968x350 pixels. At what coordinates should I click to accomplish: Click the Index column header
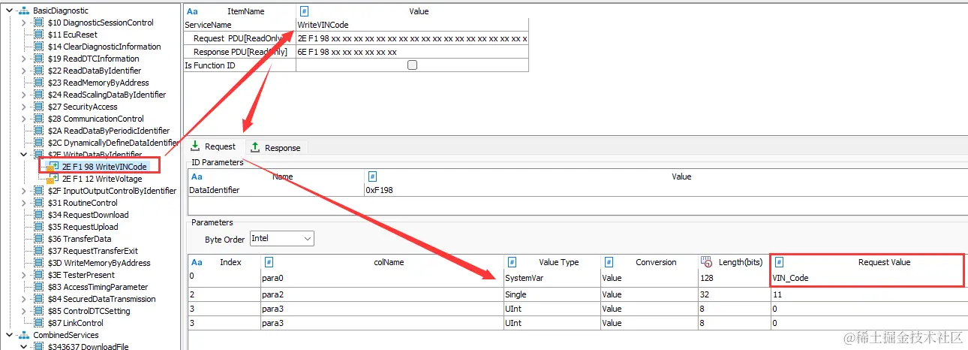(224, 262)
